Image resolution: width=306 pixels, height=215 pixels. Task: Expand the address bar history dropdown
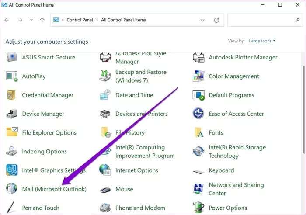pyautogui.click(x=202, y=20)
